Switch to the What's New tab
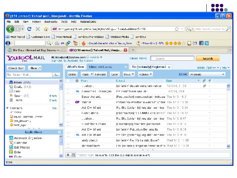This screenshot has height=178, width=237. point(75,67)
